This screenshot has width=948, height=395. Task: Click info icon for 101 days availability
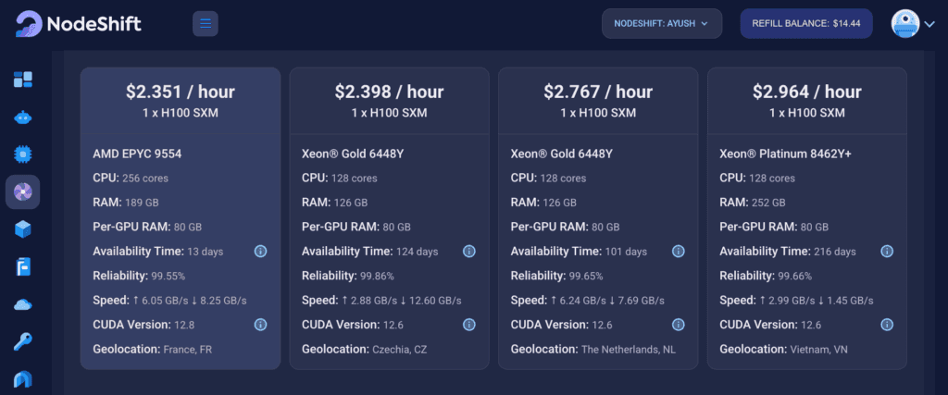(x=679, y=252)
